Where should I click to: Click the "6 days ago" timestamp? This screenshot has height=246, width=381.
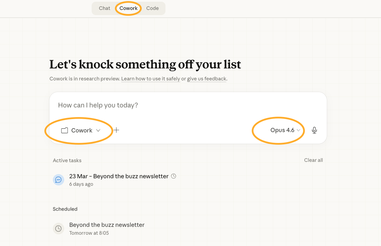pyautogui.click(x=81, y=184)
